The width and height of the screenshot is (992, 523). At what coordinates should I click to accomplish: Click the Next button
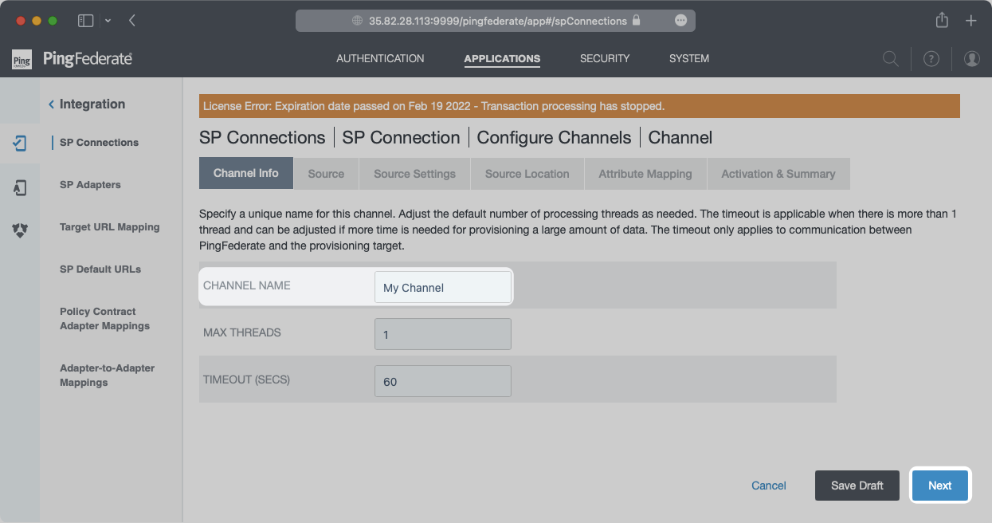(x=939, y=486)
